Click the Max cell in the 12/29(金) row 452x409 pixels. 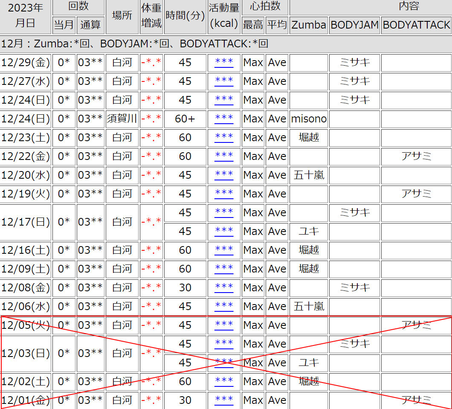click(x=253, y=63)
